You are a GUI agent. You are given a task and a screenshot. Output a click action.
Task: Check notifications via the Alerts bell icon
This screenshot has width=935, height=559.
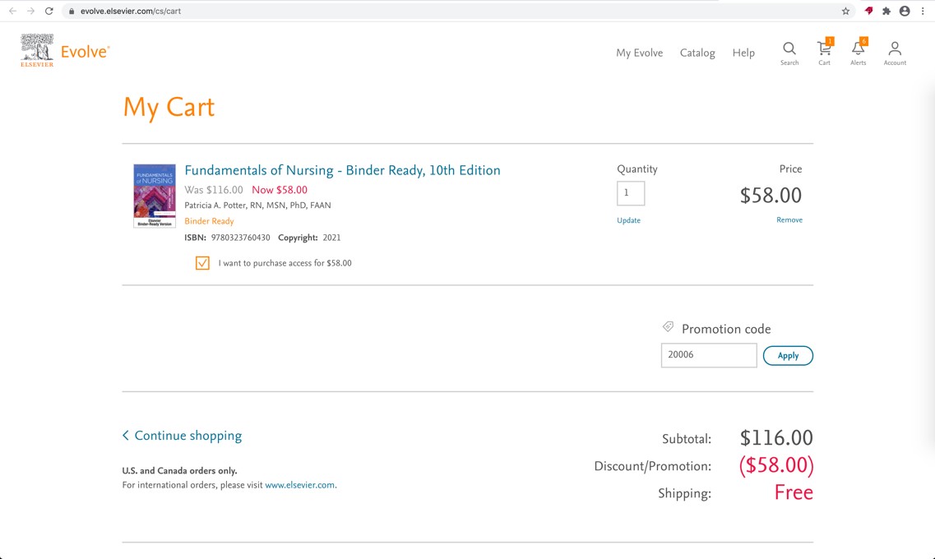tap(858, 50)
